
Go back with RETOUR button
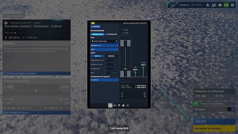(x=96, y=27)
